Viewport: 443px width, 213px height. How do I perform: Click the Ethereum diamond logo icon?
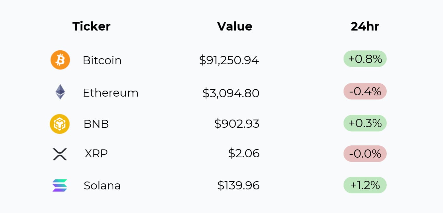tap(60, 92)
